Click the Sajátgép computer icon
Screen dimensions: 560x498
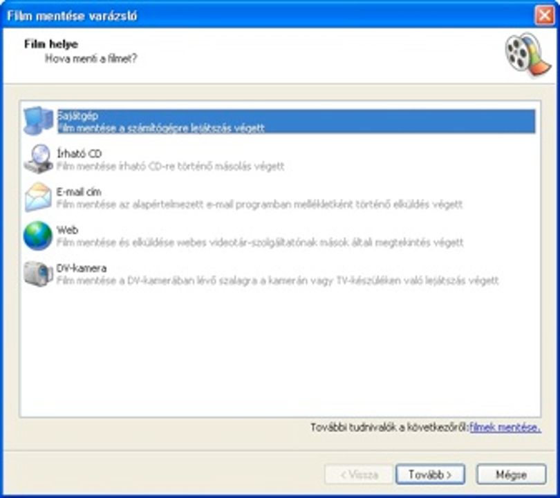click(39, 121)
